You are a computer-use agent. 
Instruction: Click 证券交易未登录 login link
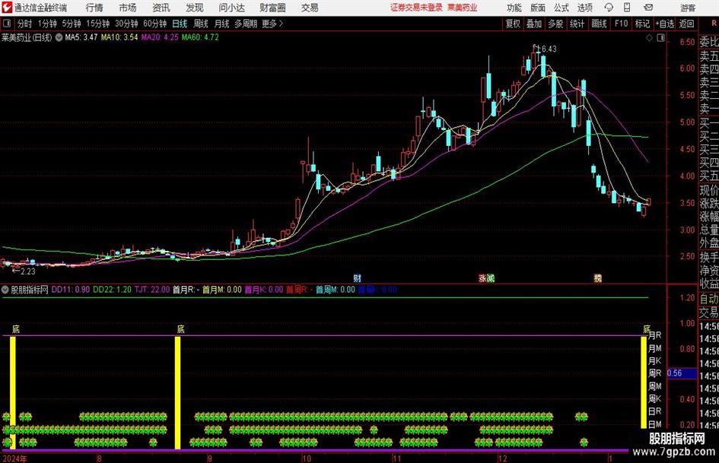[416, 8]
